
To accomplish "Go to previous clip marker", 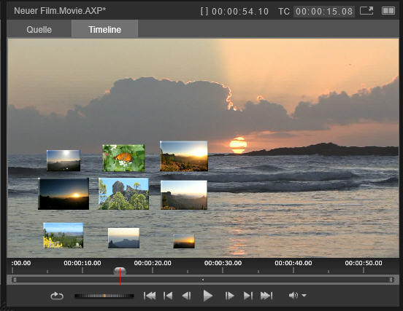I will tap(168, 296).
